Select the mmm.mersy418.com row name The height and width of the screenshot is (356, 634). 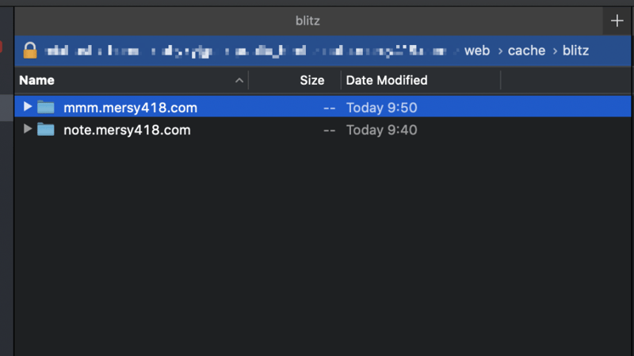pyautogui.click(x=130, y=108)
